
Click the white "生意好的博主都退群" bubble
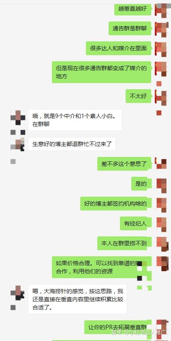click(x=72, y=144)
